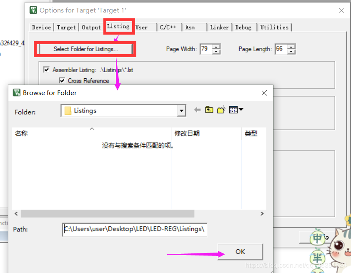Select the Listing tab
The width and height of the screenshot is (351, 273).
pos(118,26)
